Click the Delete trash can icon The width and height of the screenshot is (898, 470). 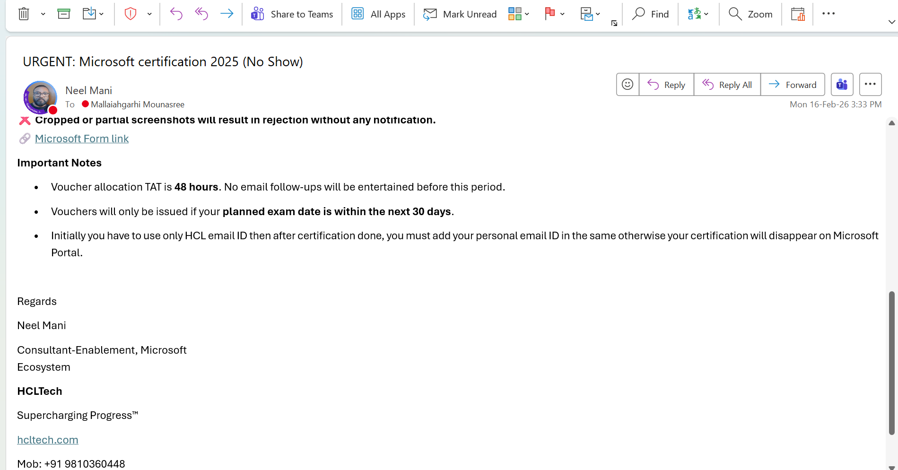click(x=24, y=14)
